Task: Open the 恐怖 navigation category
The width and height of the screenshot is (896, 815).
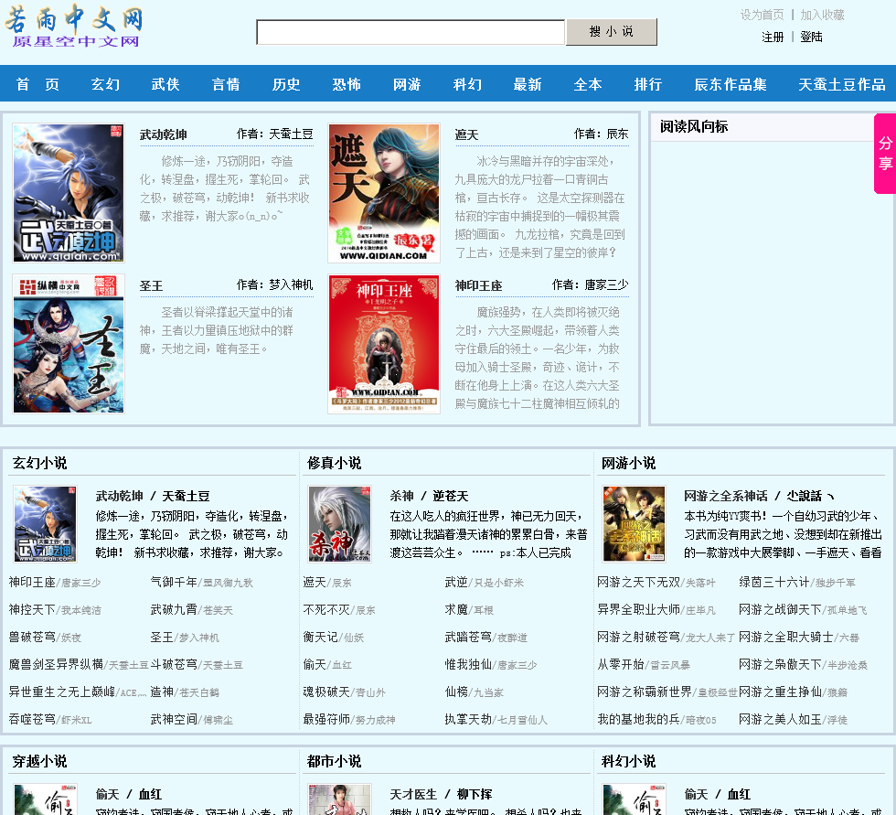Action: click(347, 84)
